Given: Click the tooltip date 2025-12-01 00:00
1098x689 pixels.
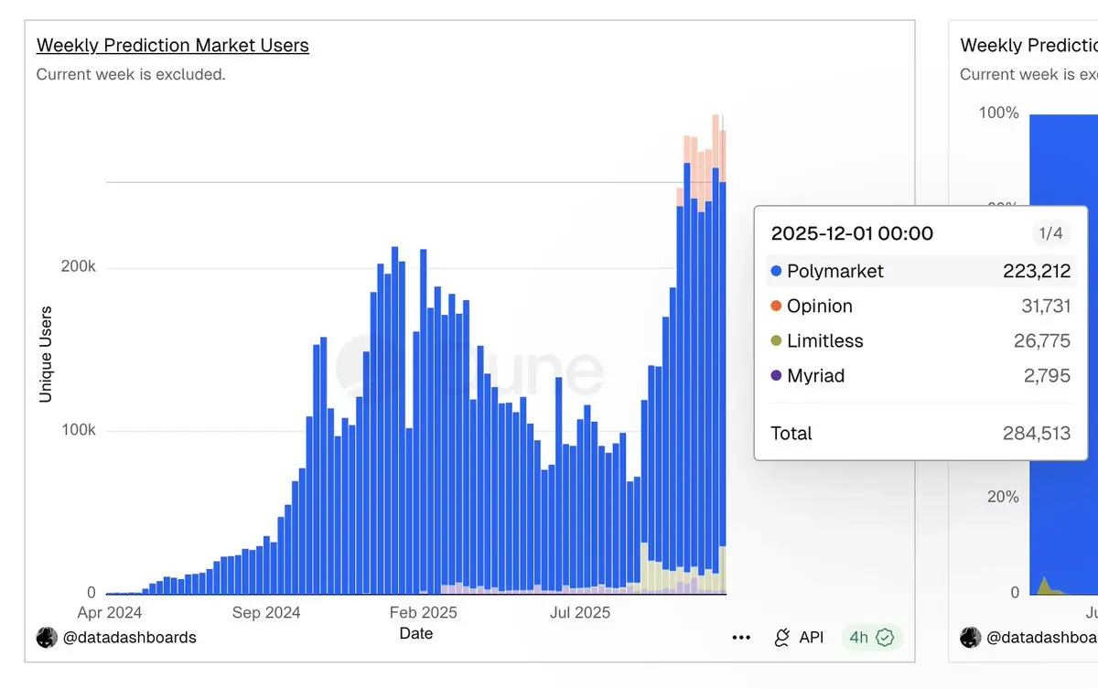Looking at the screenshot, I should tap(852, 233).
